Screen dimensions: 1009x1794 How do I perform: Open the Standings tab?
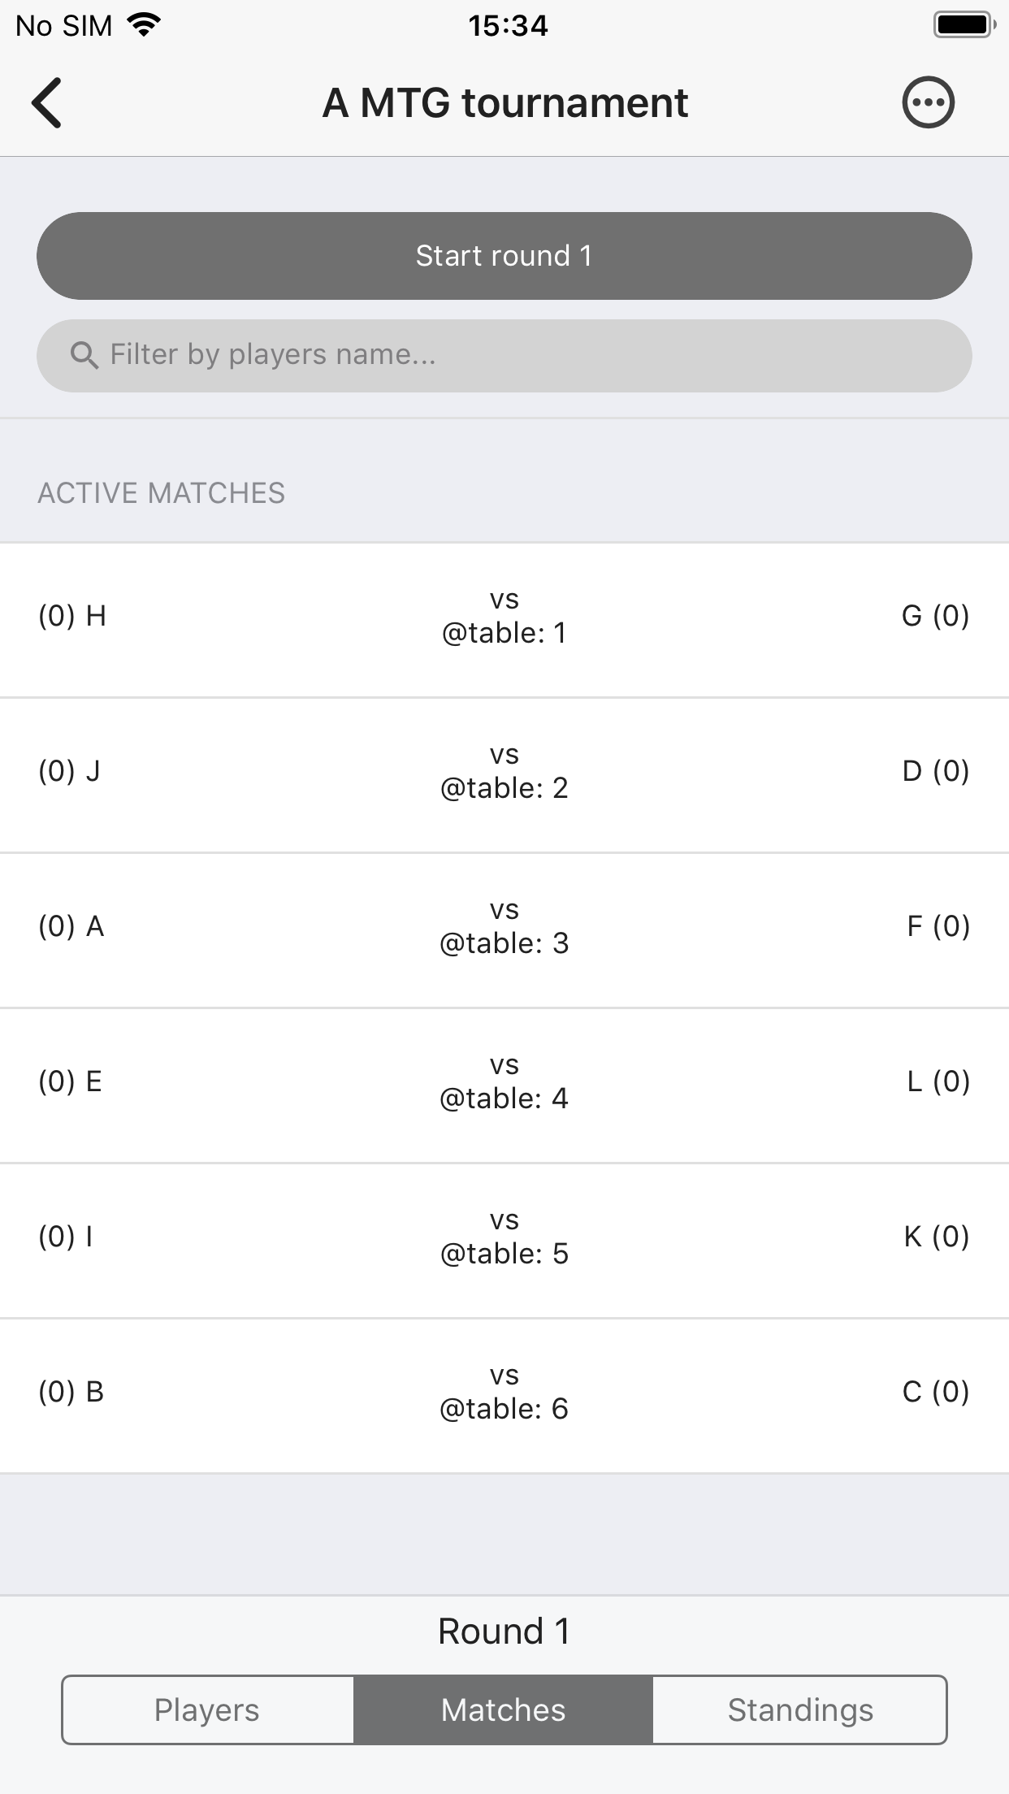click(x=799, y=1709)
